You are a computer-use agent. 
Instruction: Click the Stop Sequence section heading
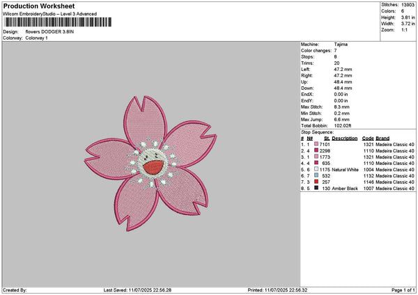pyautogui.click(x=317, y=131)
